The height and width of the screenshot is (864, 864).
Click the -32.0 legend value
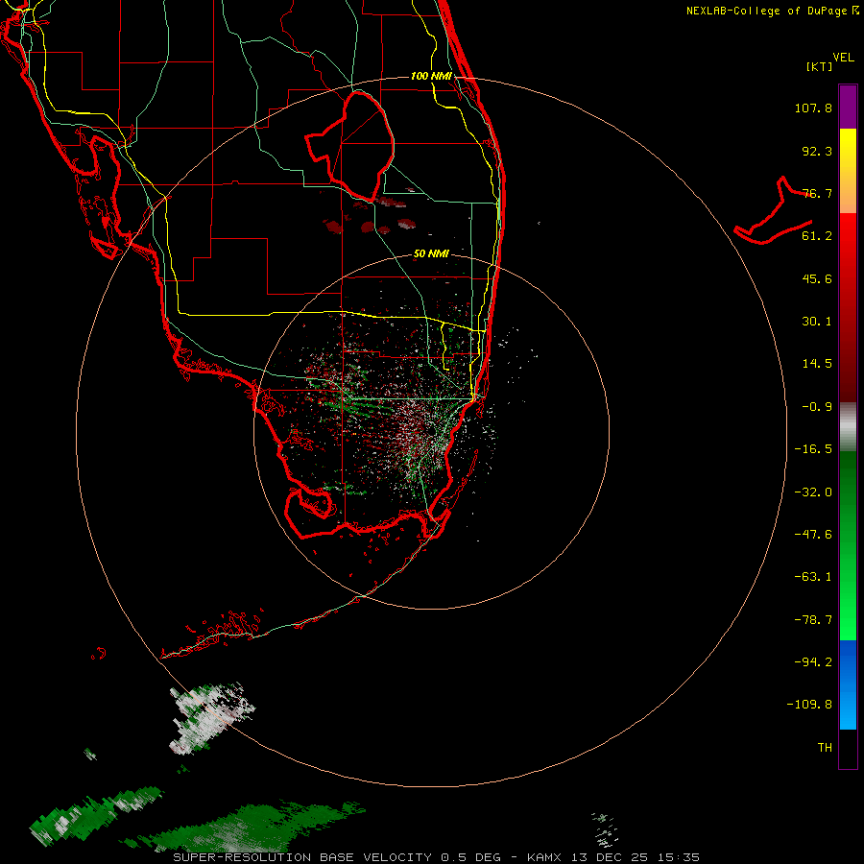pyautogui.click(x=813, y=492)
